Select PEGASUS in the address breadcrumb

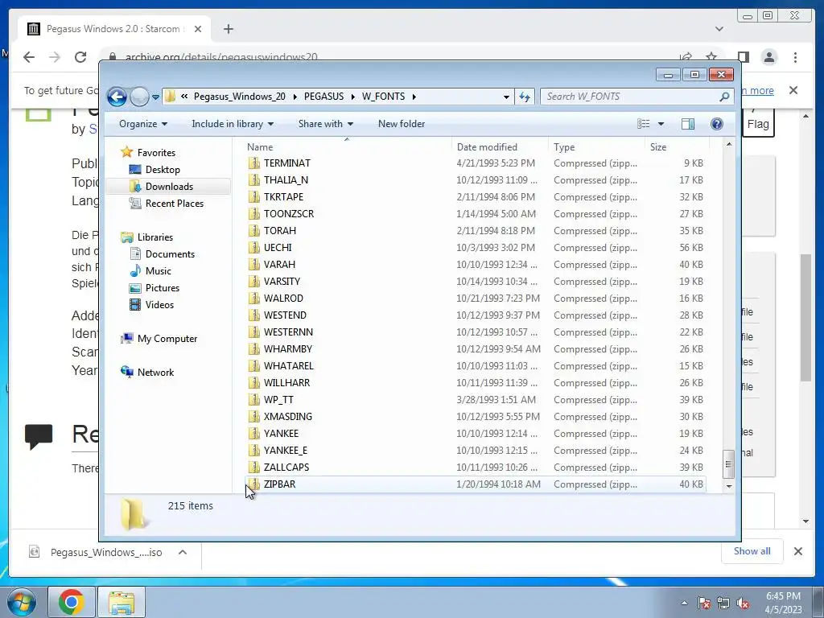click(323, 97)
